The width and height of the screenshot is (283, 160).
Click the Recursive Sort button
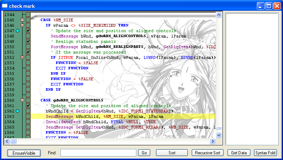208,153
